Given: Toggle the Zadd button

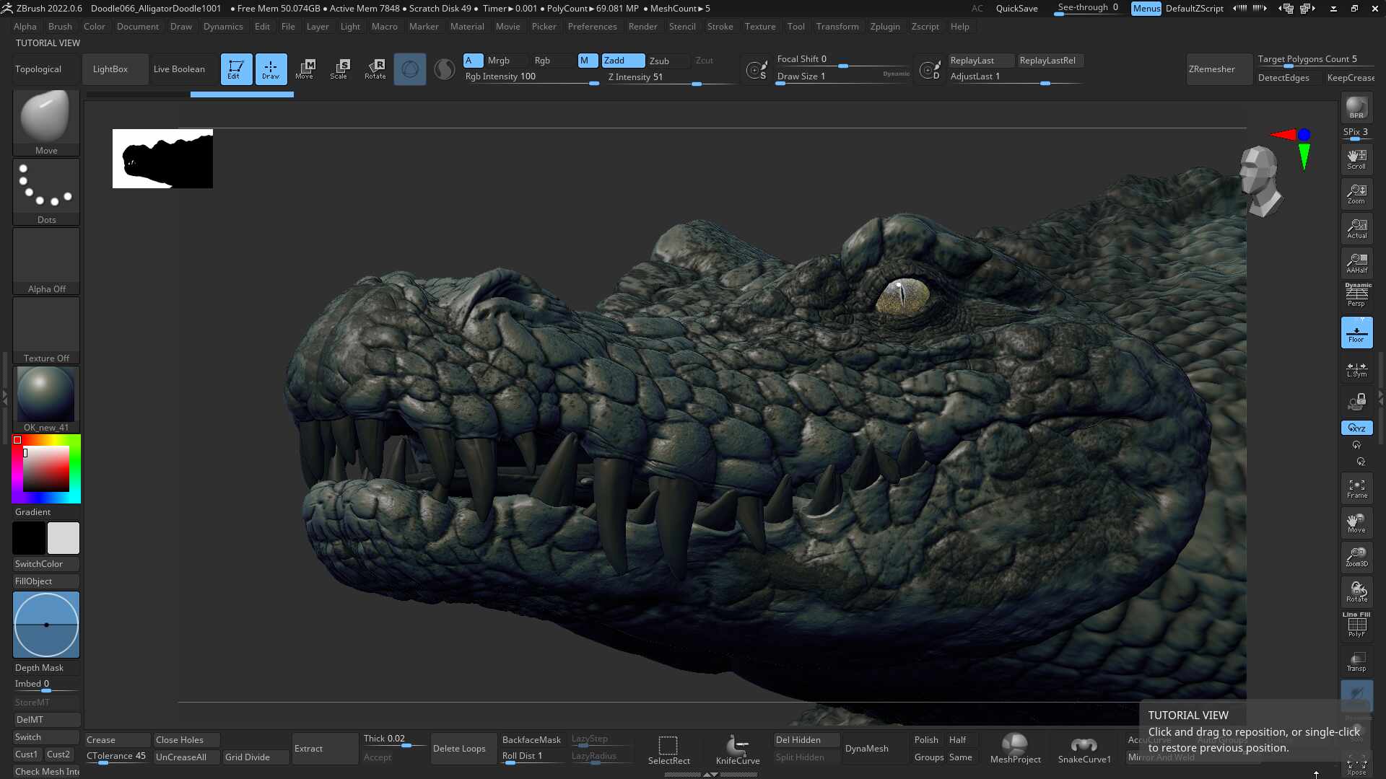Looking at the screenshot, I should pyautogui.click(x=623, y=61).
